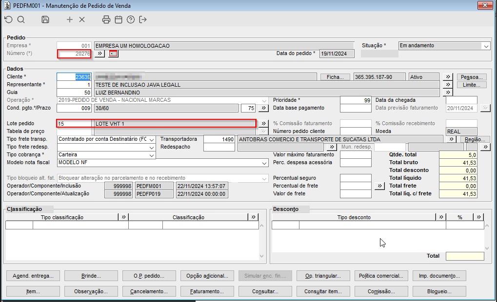Click the » button by Tipo desconto header
This screenshot has width=497, height=302.
point(441,217)
